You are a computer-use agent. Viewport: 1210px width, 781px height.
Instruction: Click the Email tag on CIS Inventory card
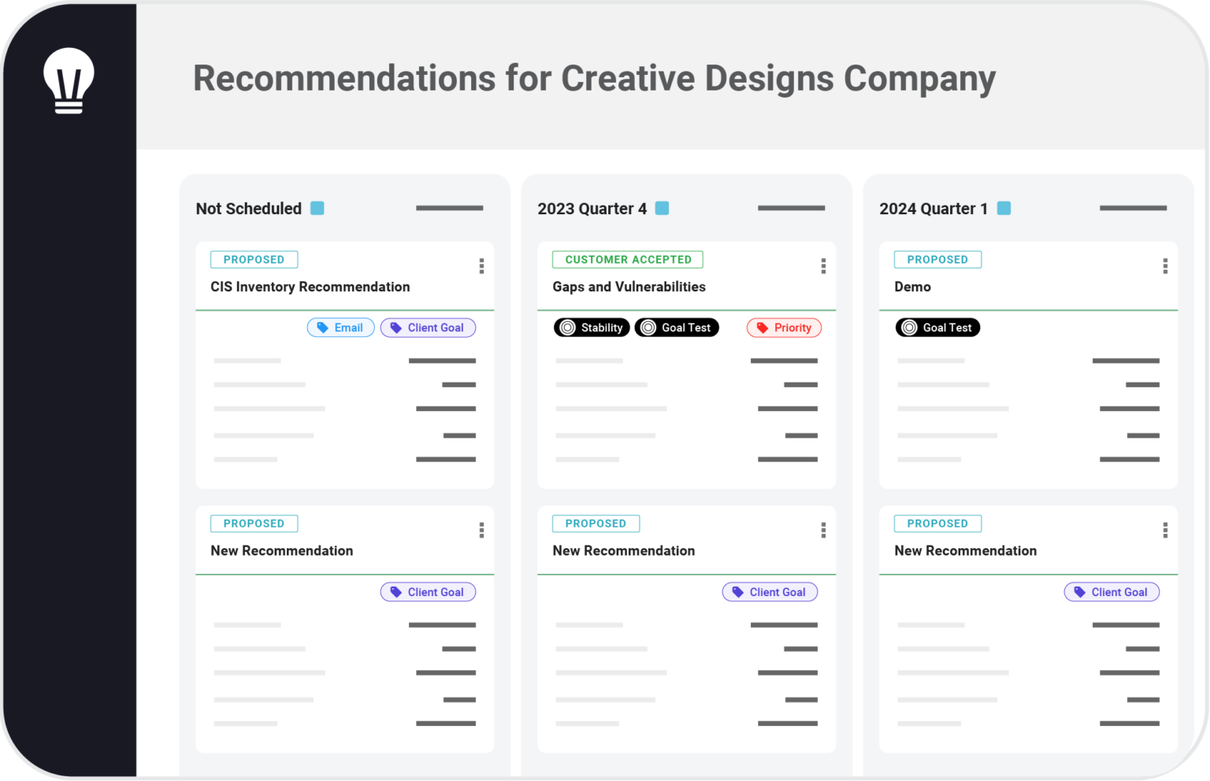(340, 328)
